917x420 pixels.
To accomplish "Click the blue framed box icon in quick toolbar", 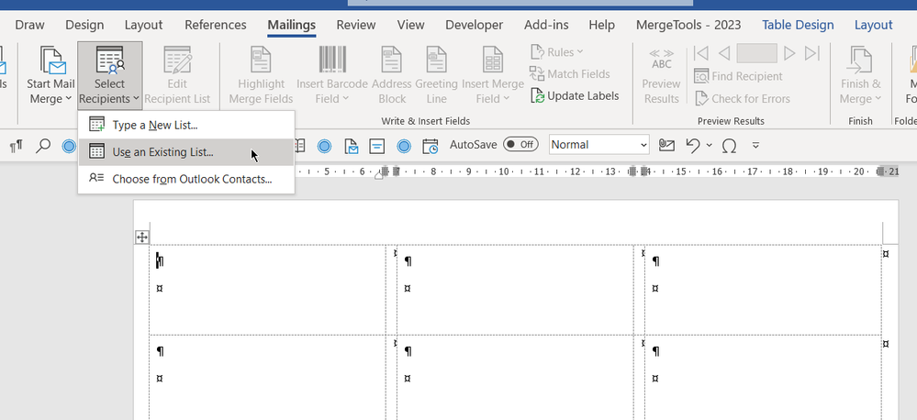I will (x=377, y=146).
